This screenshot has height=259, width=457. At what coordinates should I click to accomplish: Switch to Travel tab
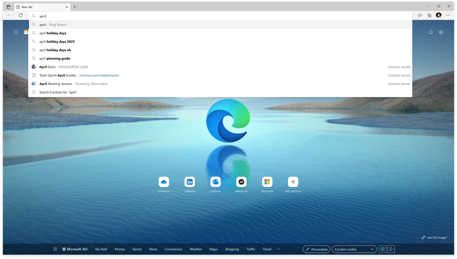[x=267, y=249]
